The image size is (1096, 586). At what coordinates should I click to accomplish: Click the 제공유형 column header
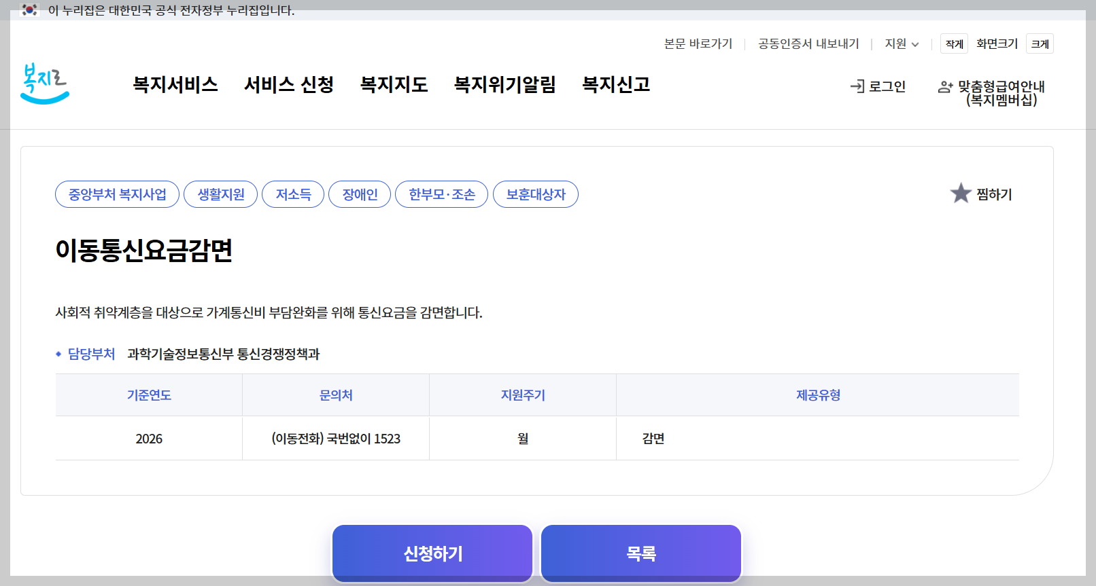coord(818,395)
